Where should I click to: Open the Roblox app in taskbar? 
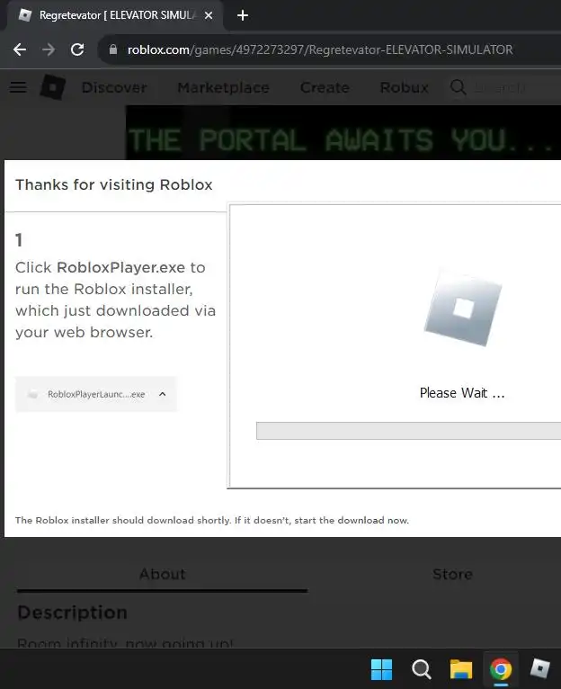click(x=539, y=669)
